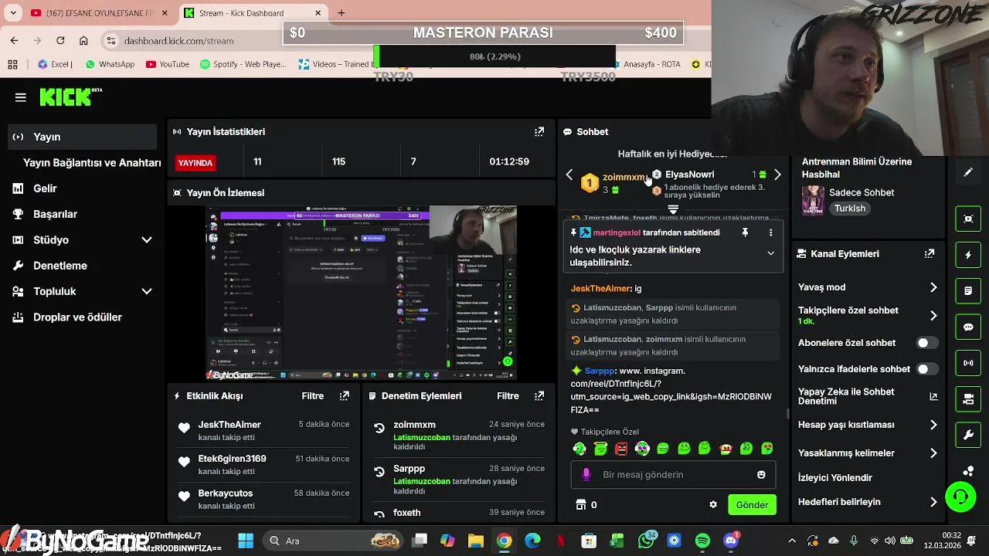Image resolution: width=989 pixels, height=556 pixels.
Task: Open the emoji picker in message box
Action: 761,475
